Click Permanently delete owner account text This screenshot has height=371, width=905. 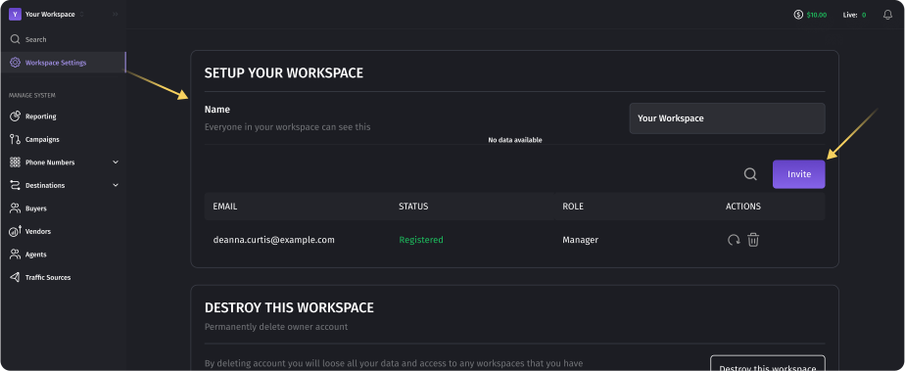276,327
